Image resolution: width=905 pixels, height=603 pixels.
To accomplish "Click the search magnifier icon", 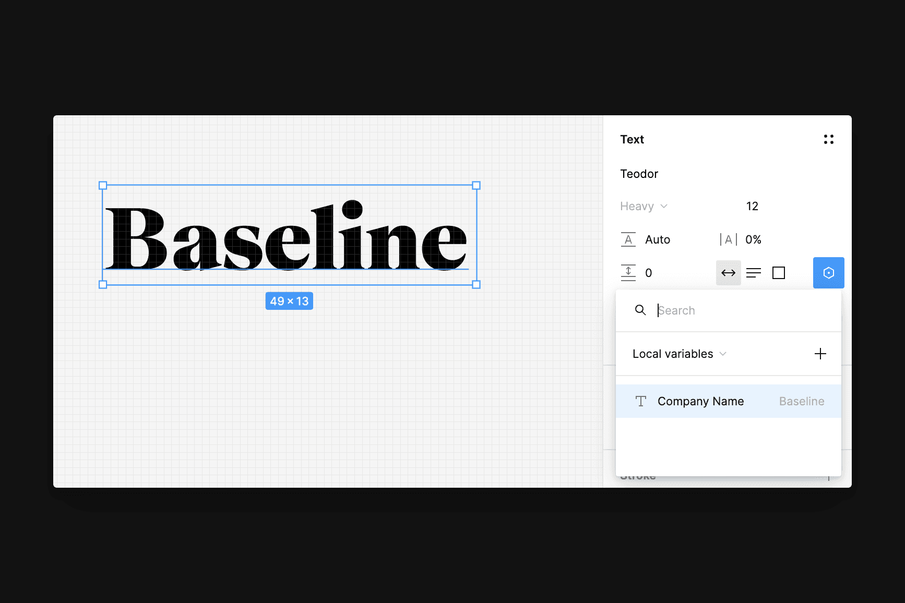I will pos(640,310).
